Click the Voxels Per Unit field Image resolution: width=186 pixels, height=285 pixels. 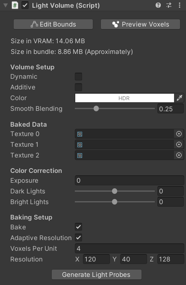coord(129,249)
